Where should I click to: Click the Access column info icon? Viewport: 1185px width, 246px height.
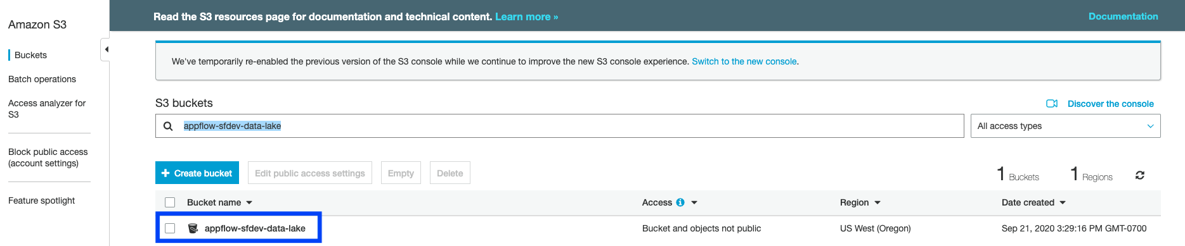tap(680, 202)
